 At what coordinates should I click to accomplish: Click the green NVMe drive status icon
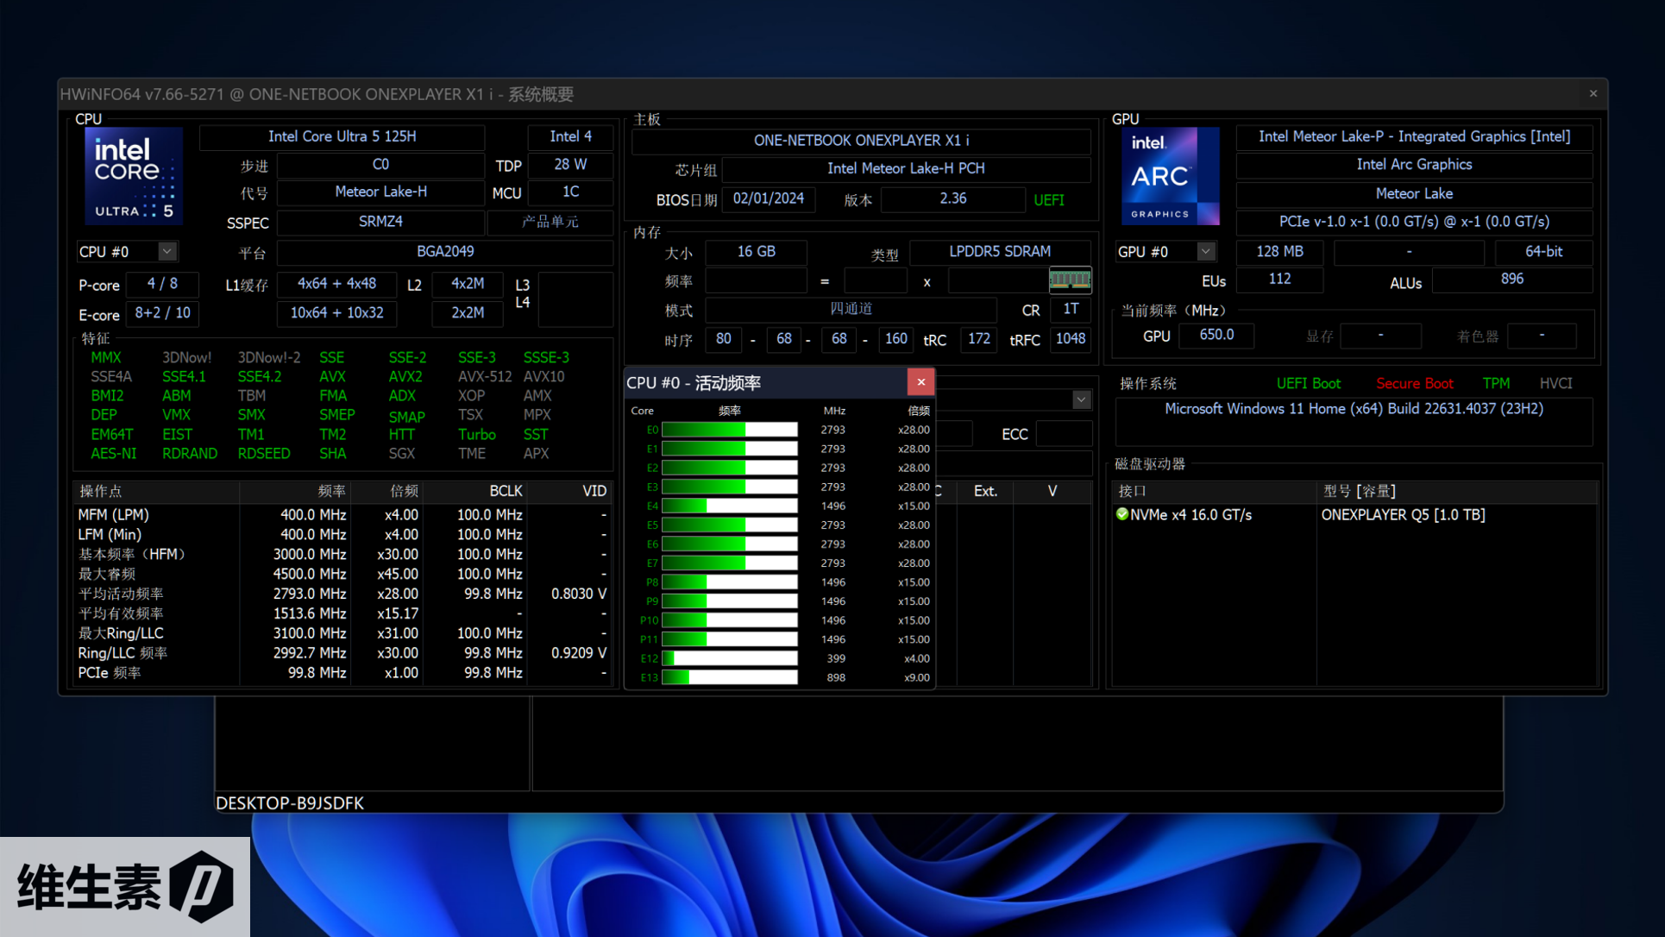(1122, 514)
